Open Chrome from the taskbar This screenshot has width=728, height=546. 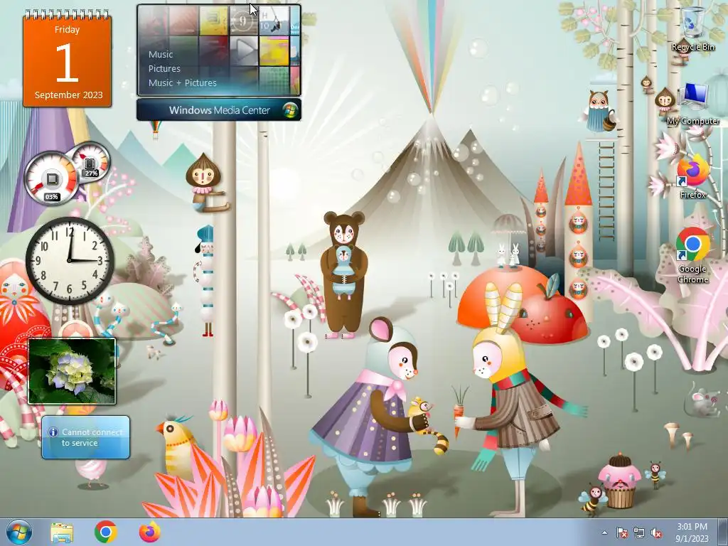tap(105, 532)
